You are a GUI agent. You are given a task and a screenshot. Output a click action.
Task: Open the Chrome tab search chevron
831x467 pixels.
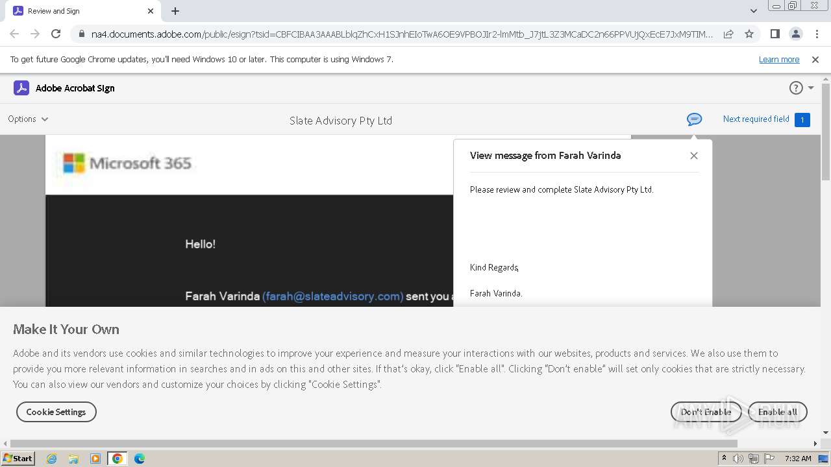pos(753,11)
